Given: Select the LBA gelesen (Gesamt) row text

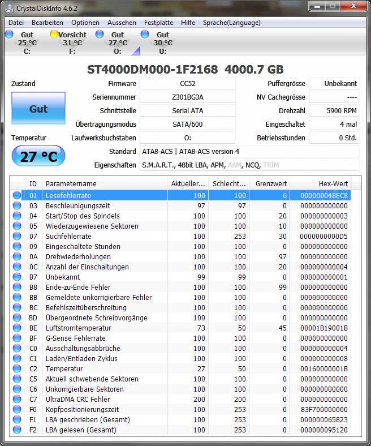Looking at the screenshot, I should click(81, 430).
